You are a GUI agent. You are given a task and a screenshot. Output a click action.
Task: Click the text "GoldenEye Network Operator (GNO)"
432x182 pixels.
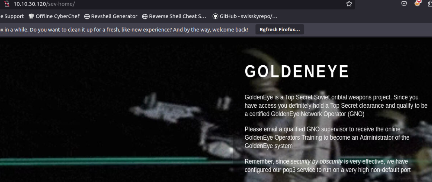(317, 114)
